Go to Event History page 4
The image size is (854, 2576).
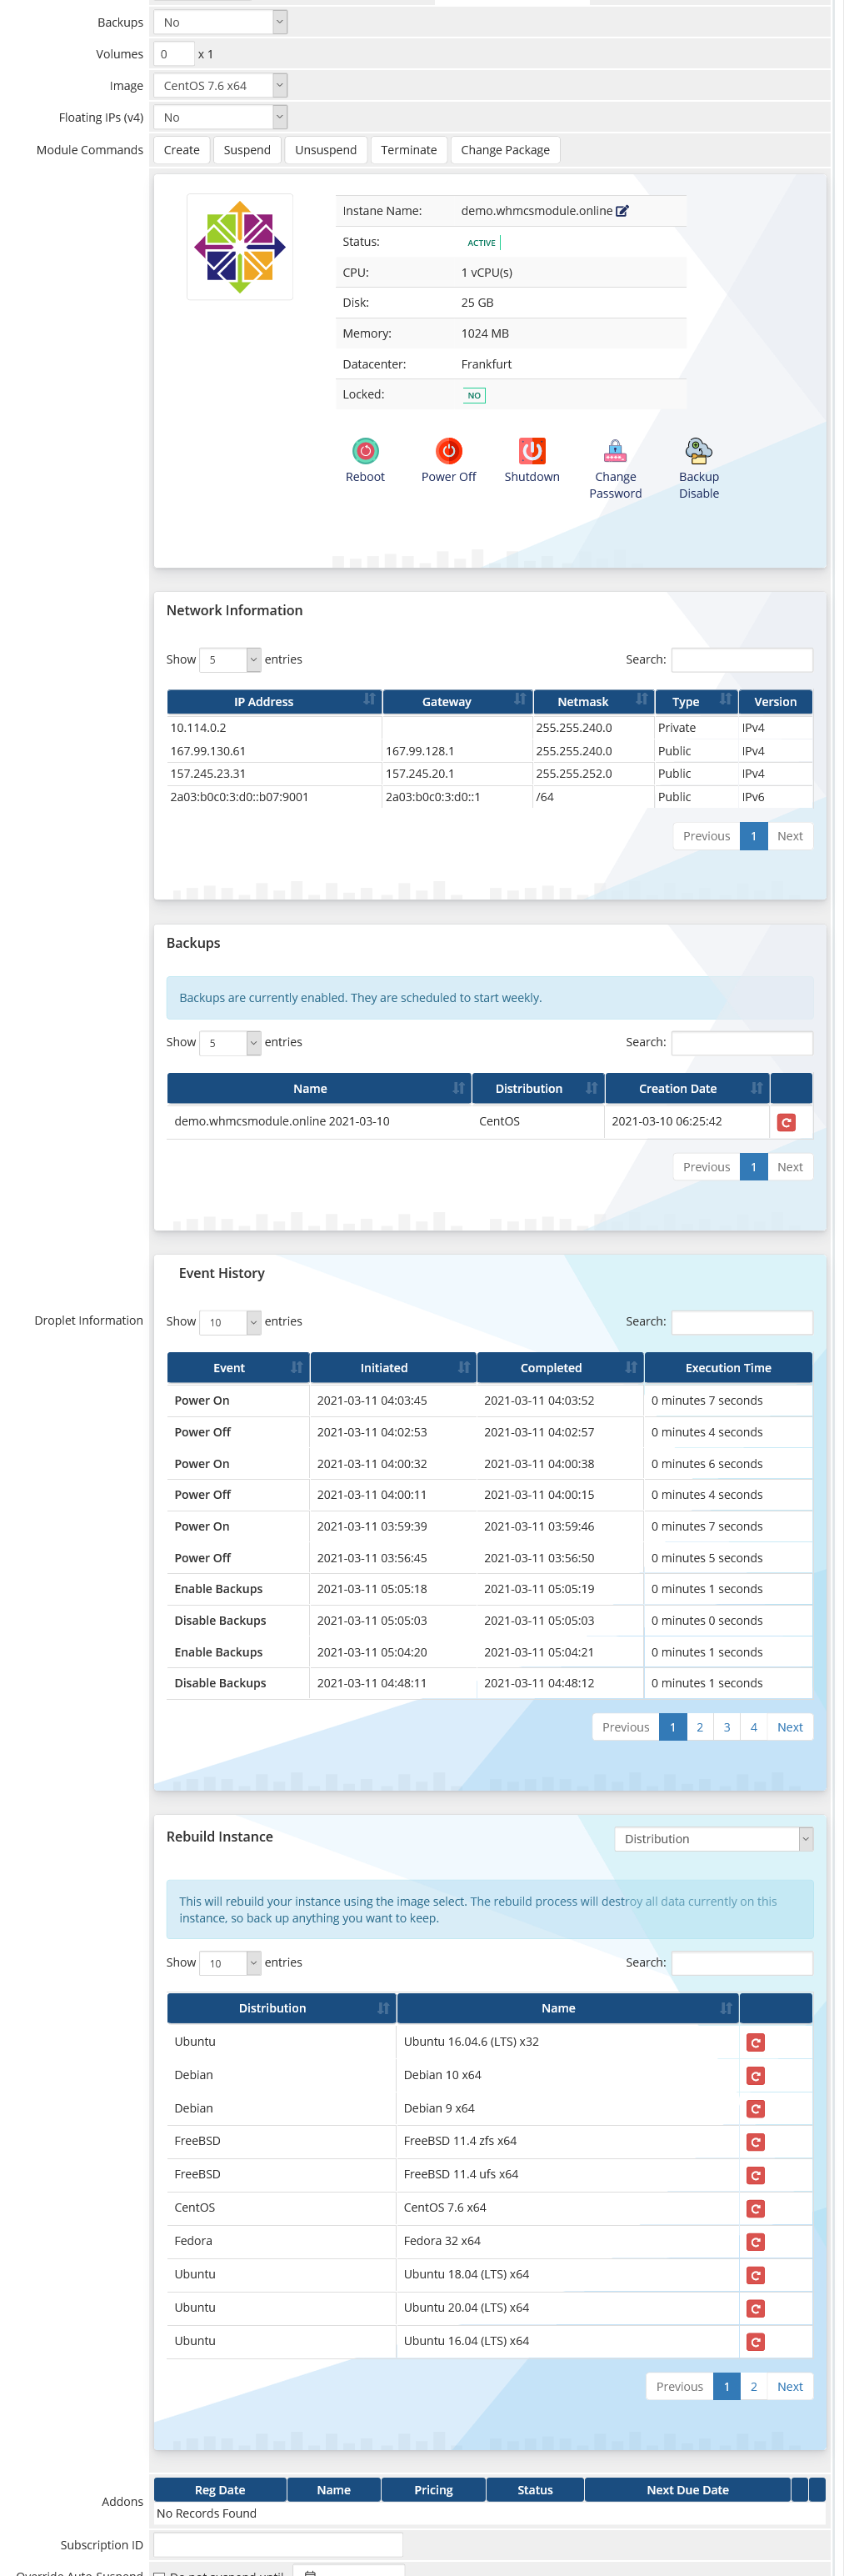(754, 1726)
